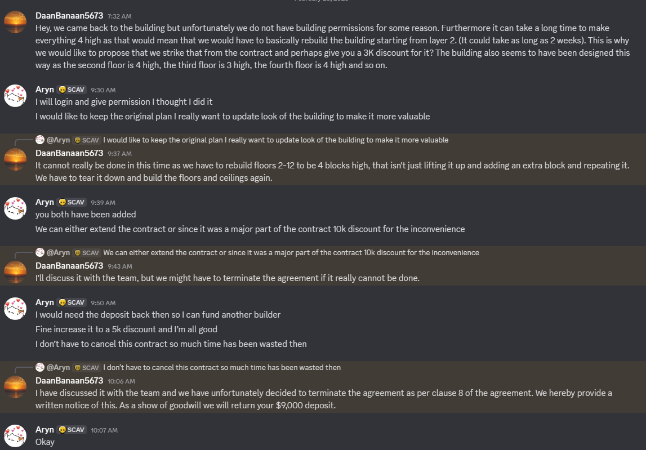Screen dimensions: 646x450
Task: Jump to the replied message "I don't have to cancel this contract"
Action: pyautogui.click(x=221, y=367)
